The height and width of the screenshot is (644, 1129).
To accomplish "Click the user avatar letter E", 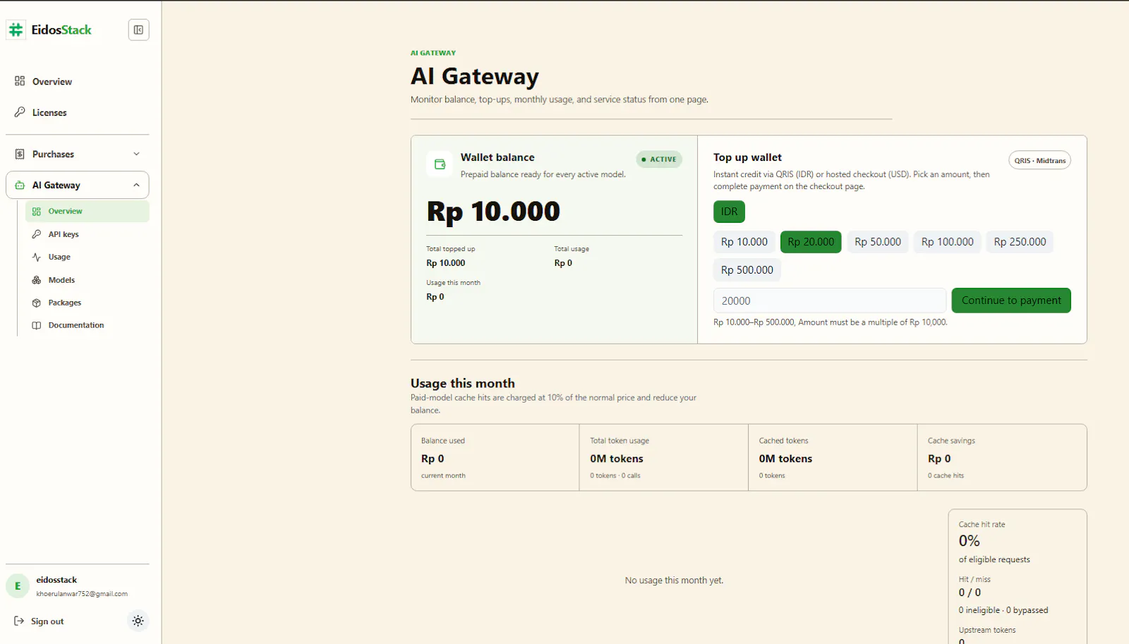I will pyautogui.click(x=18, y=586).
